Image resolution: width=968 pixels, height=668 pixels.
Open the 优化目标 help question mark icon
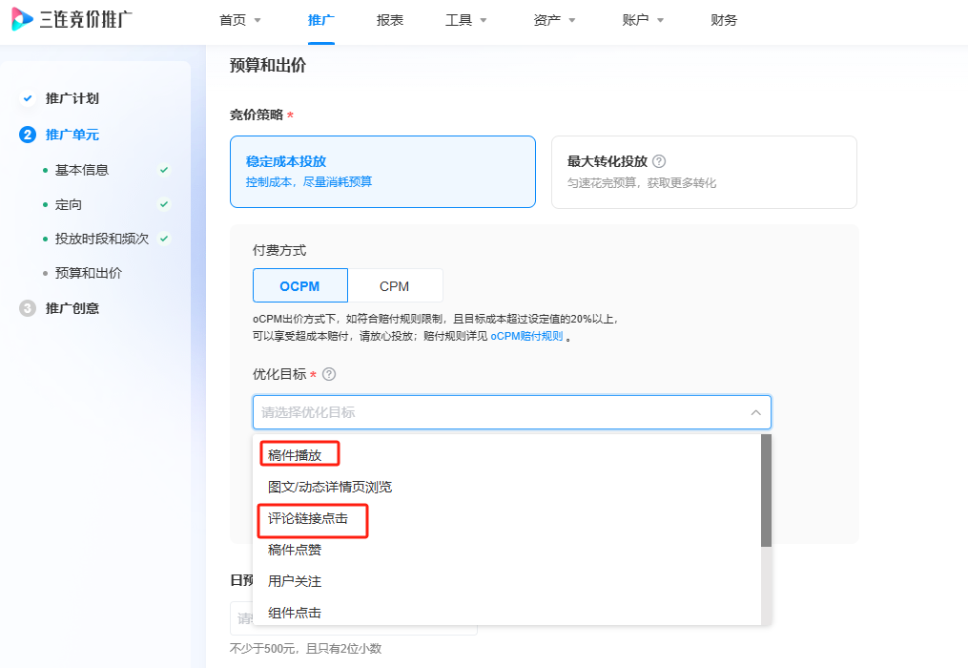tap(328, 376)
